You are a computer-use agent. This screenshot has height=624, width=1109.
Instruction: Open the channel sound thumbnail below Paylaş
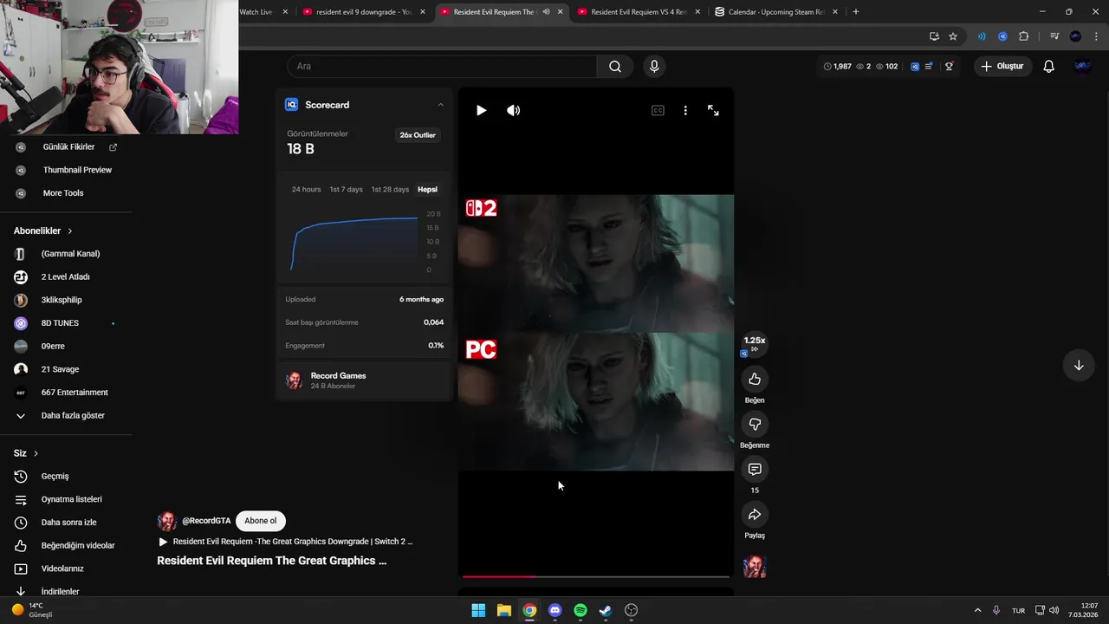755,566
